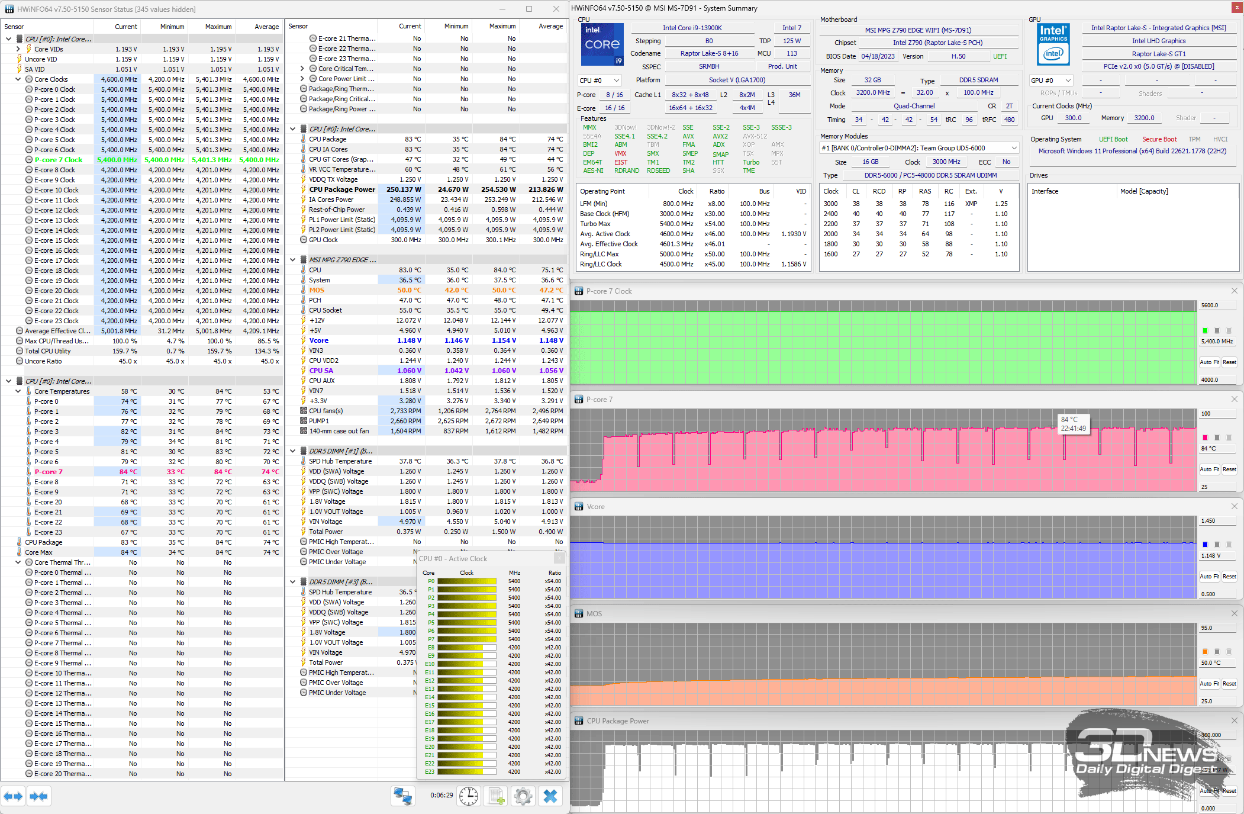Click the Intel Core i9 logo
1244x814 pixels.
[602, 44]
